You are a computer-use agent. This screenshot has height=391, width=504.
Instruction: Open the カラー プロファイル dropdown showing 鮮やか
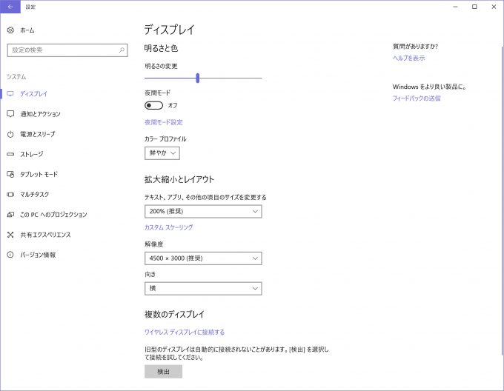[162, 153]
